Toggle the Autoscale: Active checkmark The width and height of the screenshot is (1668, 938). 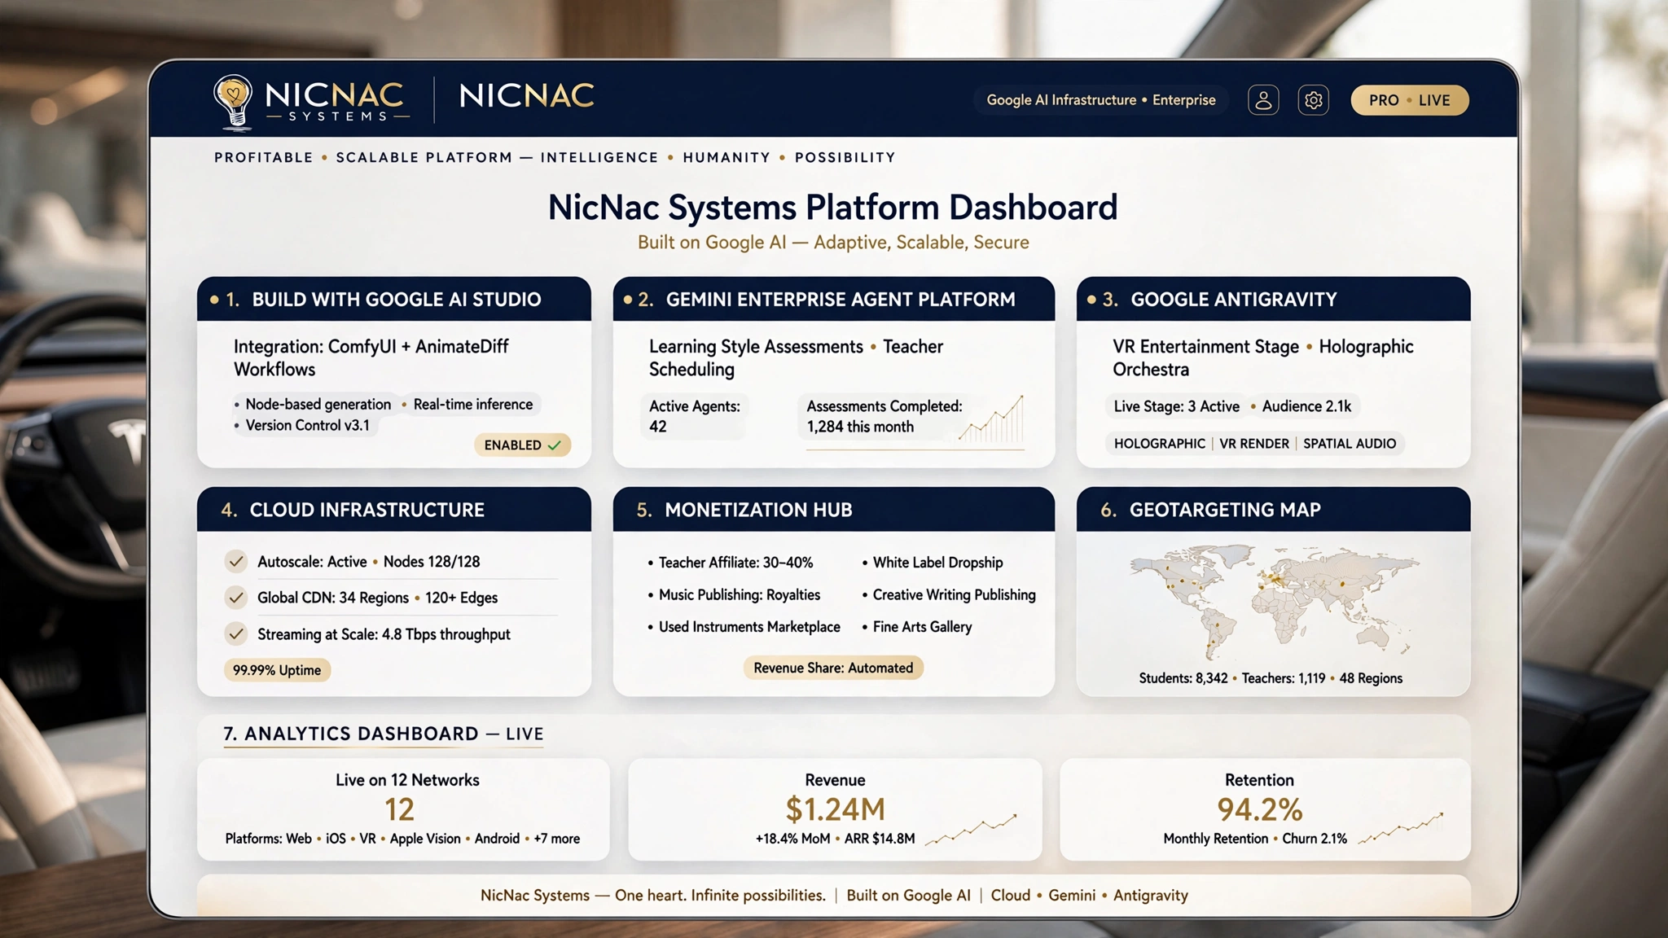(x=236, y=561)
